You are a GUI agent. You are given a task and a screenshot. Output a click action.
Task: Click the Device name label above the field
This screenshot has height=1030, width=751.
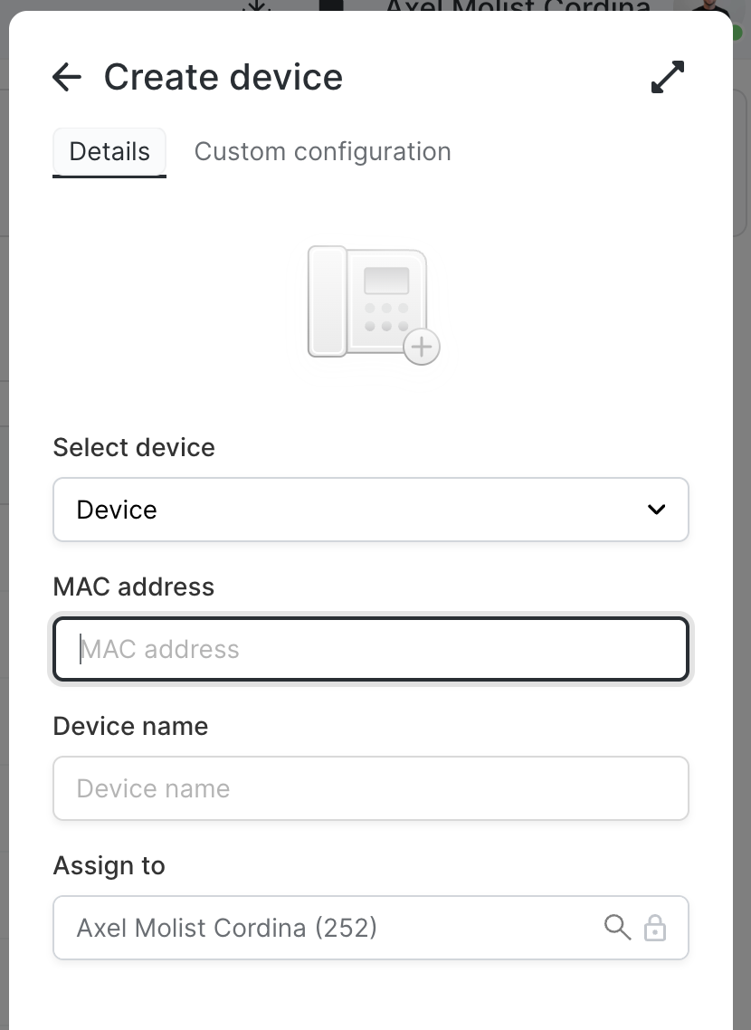pos(130,726)
